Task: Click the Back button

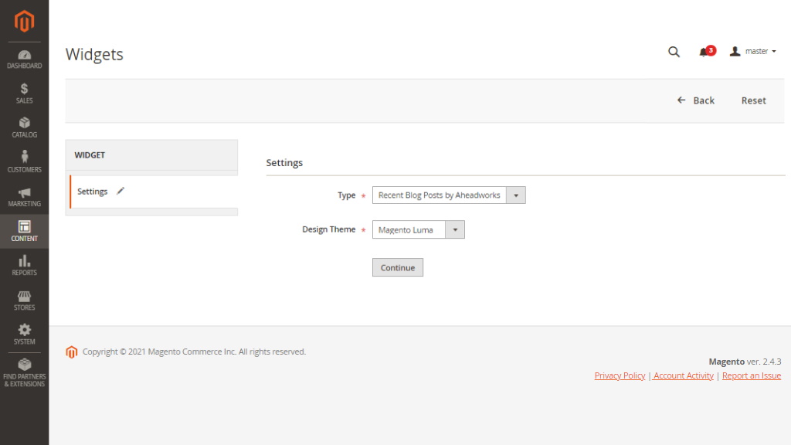Action: 696,100
